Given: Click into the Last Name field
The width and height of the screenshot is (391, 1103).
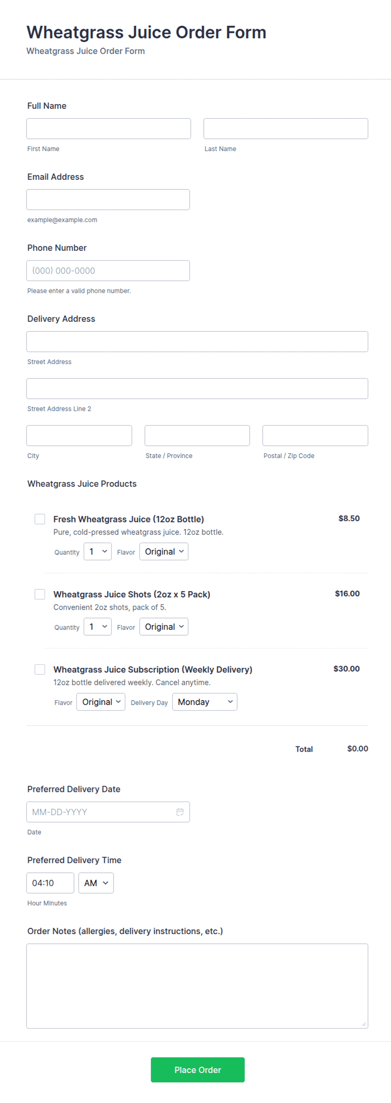Looking at the screenshot, I should (x=286, y=128).
